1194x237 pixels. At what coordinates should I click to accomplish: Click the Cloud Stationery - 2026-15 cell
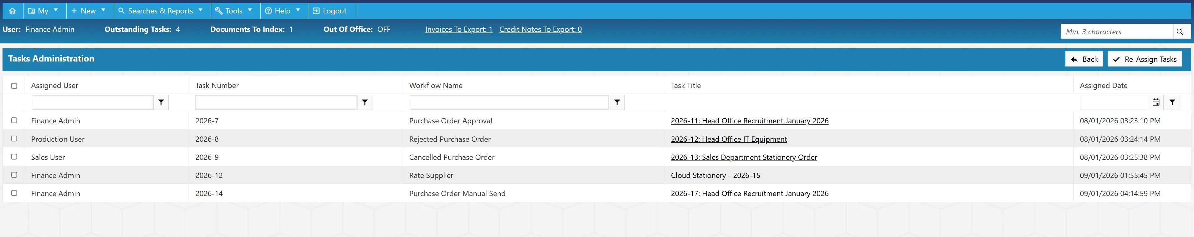715,175
